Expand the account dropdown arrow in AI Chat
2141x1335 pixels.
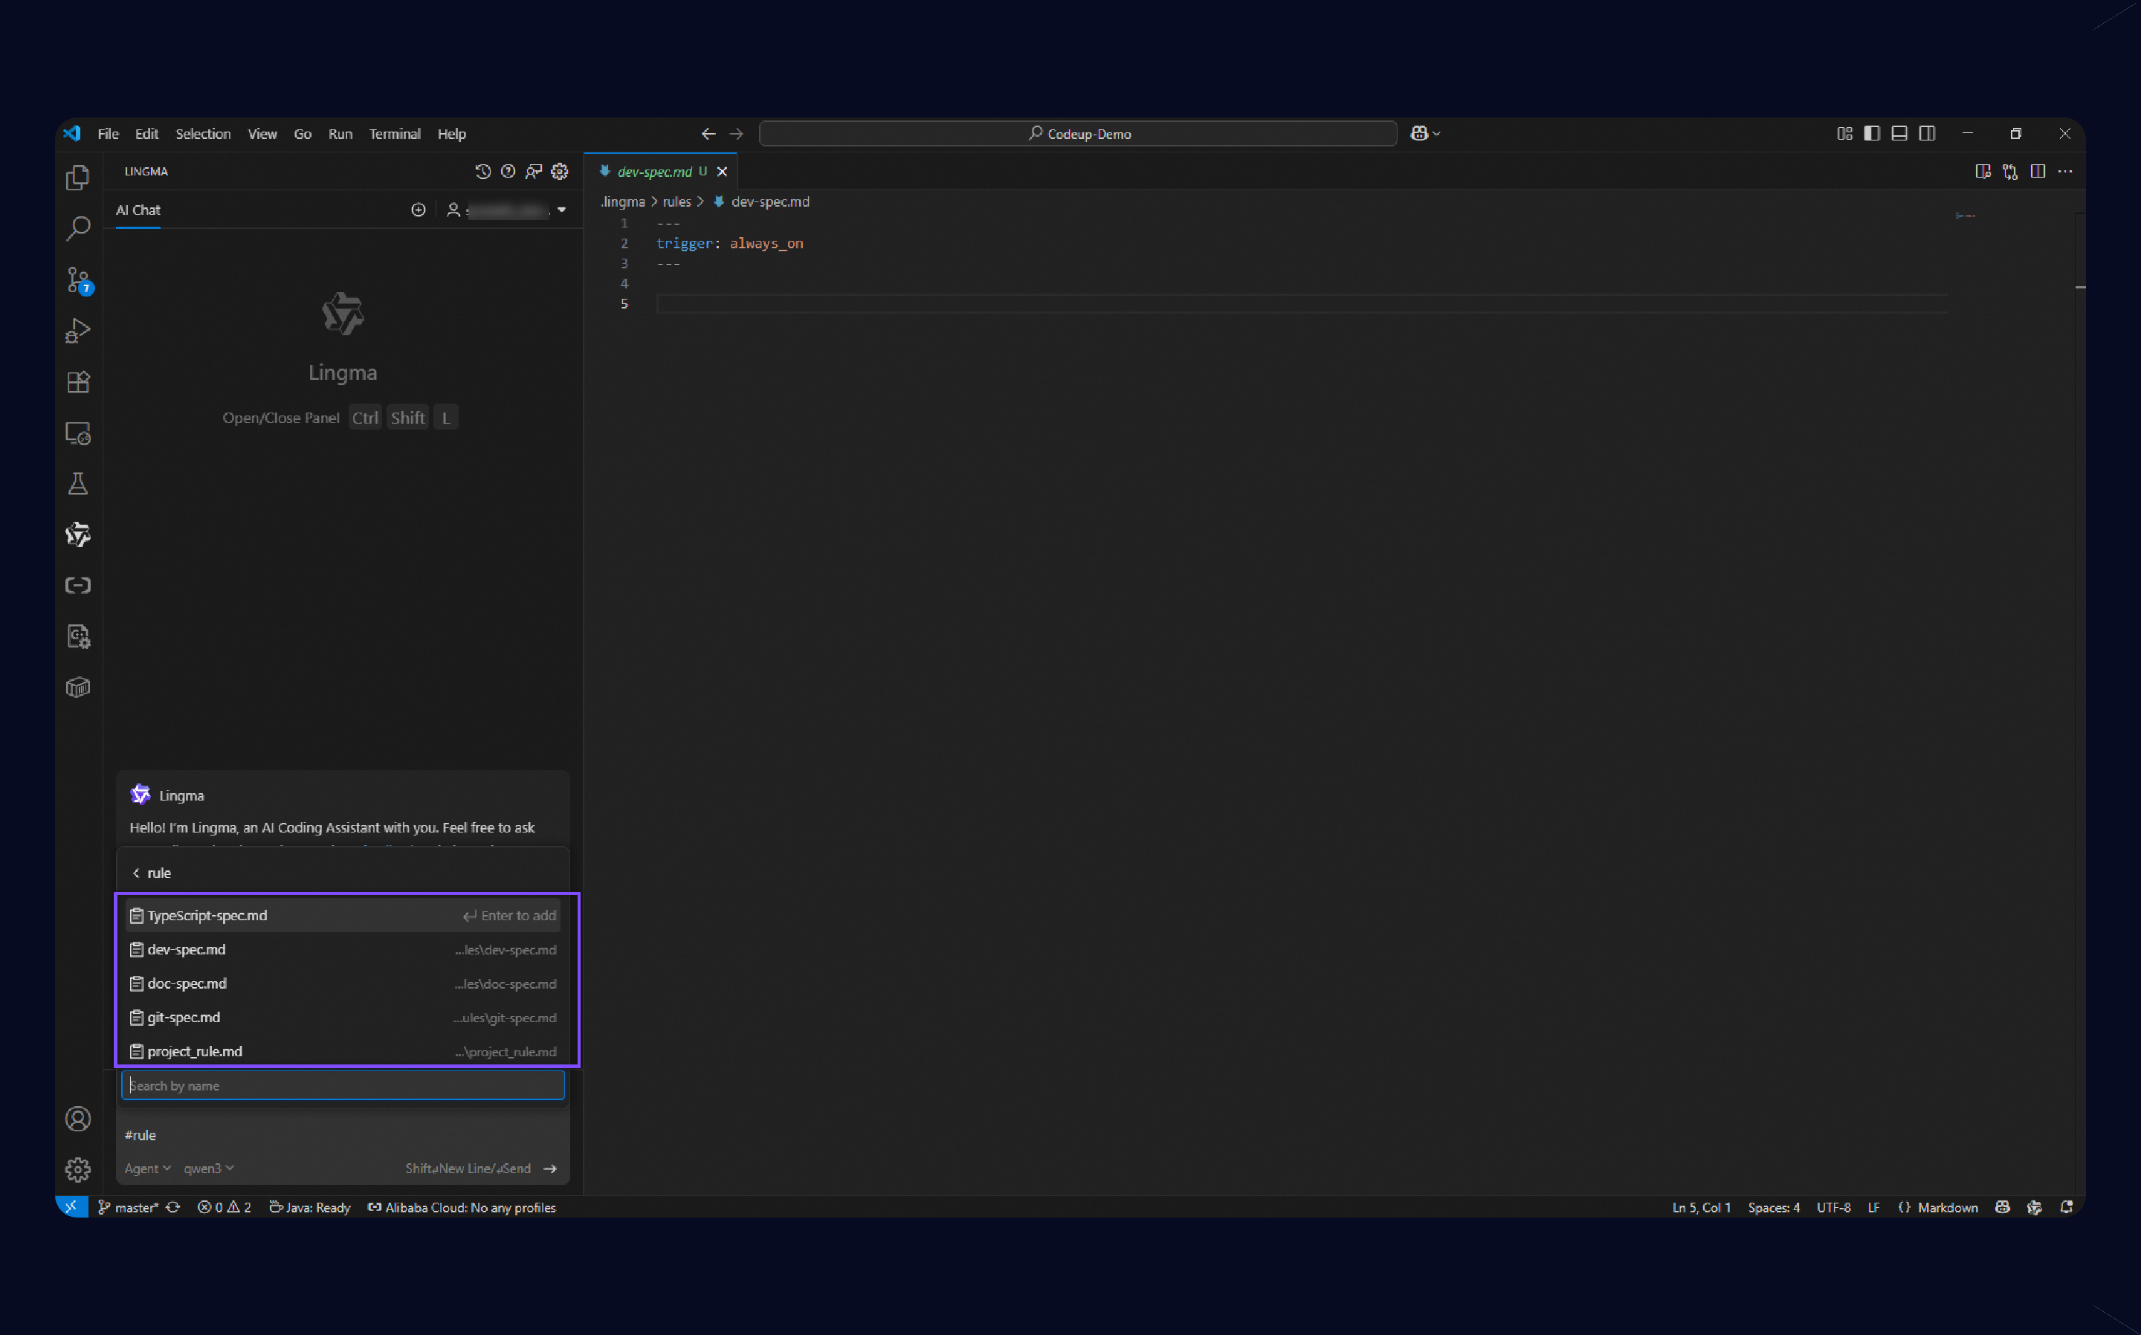point(561,210)
